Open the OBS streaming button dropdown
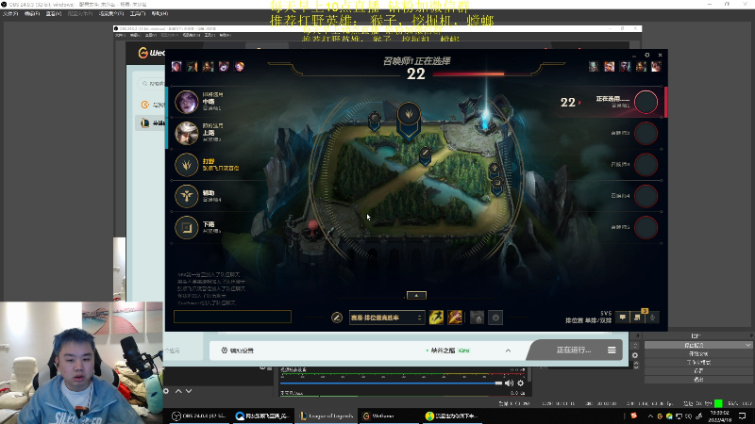The width and height of the screenshot is (755, 424). tap(747, 345)
